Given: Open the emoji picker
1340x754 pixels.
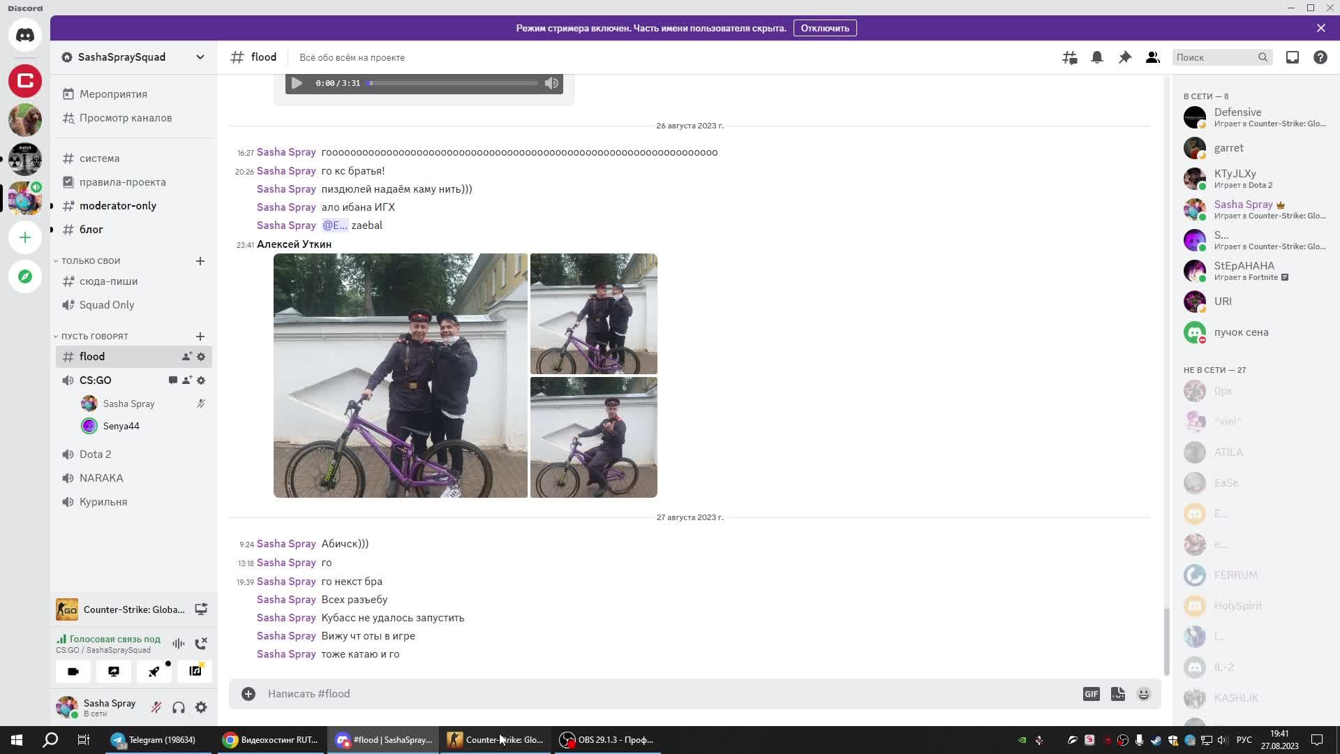Looking at the screenshot, I should (1144, 694).
